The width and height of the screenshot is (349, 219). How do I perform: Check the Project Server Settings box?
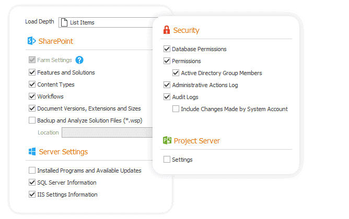(x=167, y=159)
